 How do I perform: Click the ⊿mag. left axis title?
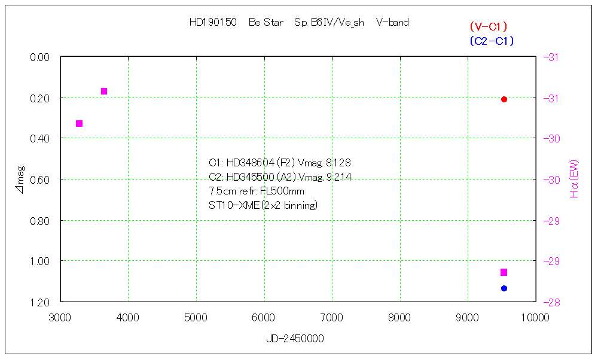pos(20,179)
